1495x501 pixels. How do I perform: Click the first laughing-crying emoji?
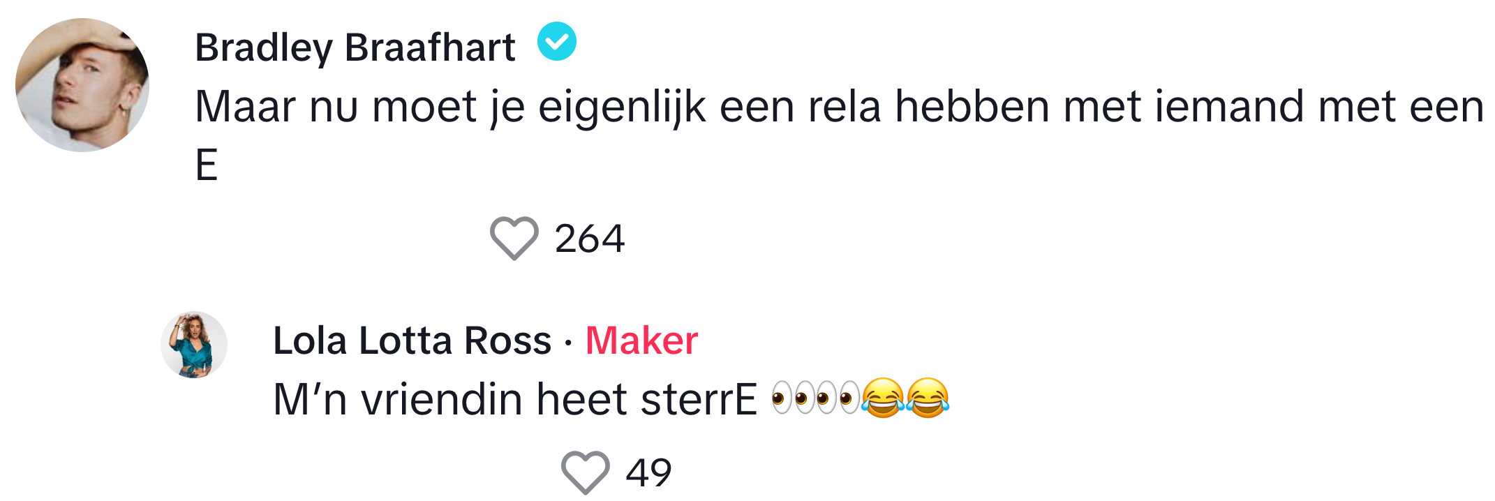pyautogui.click(x=883, y=398)
